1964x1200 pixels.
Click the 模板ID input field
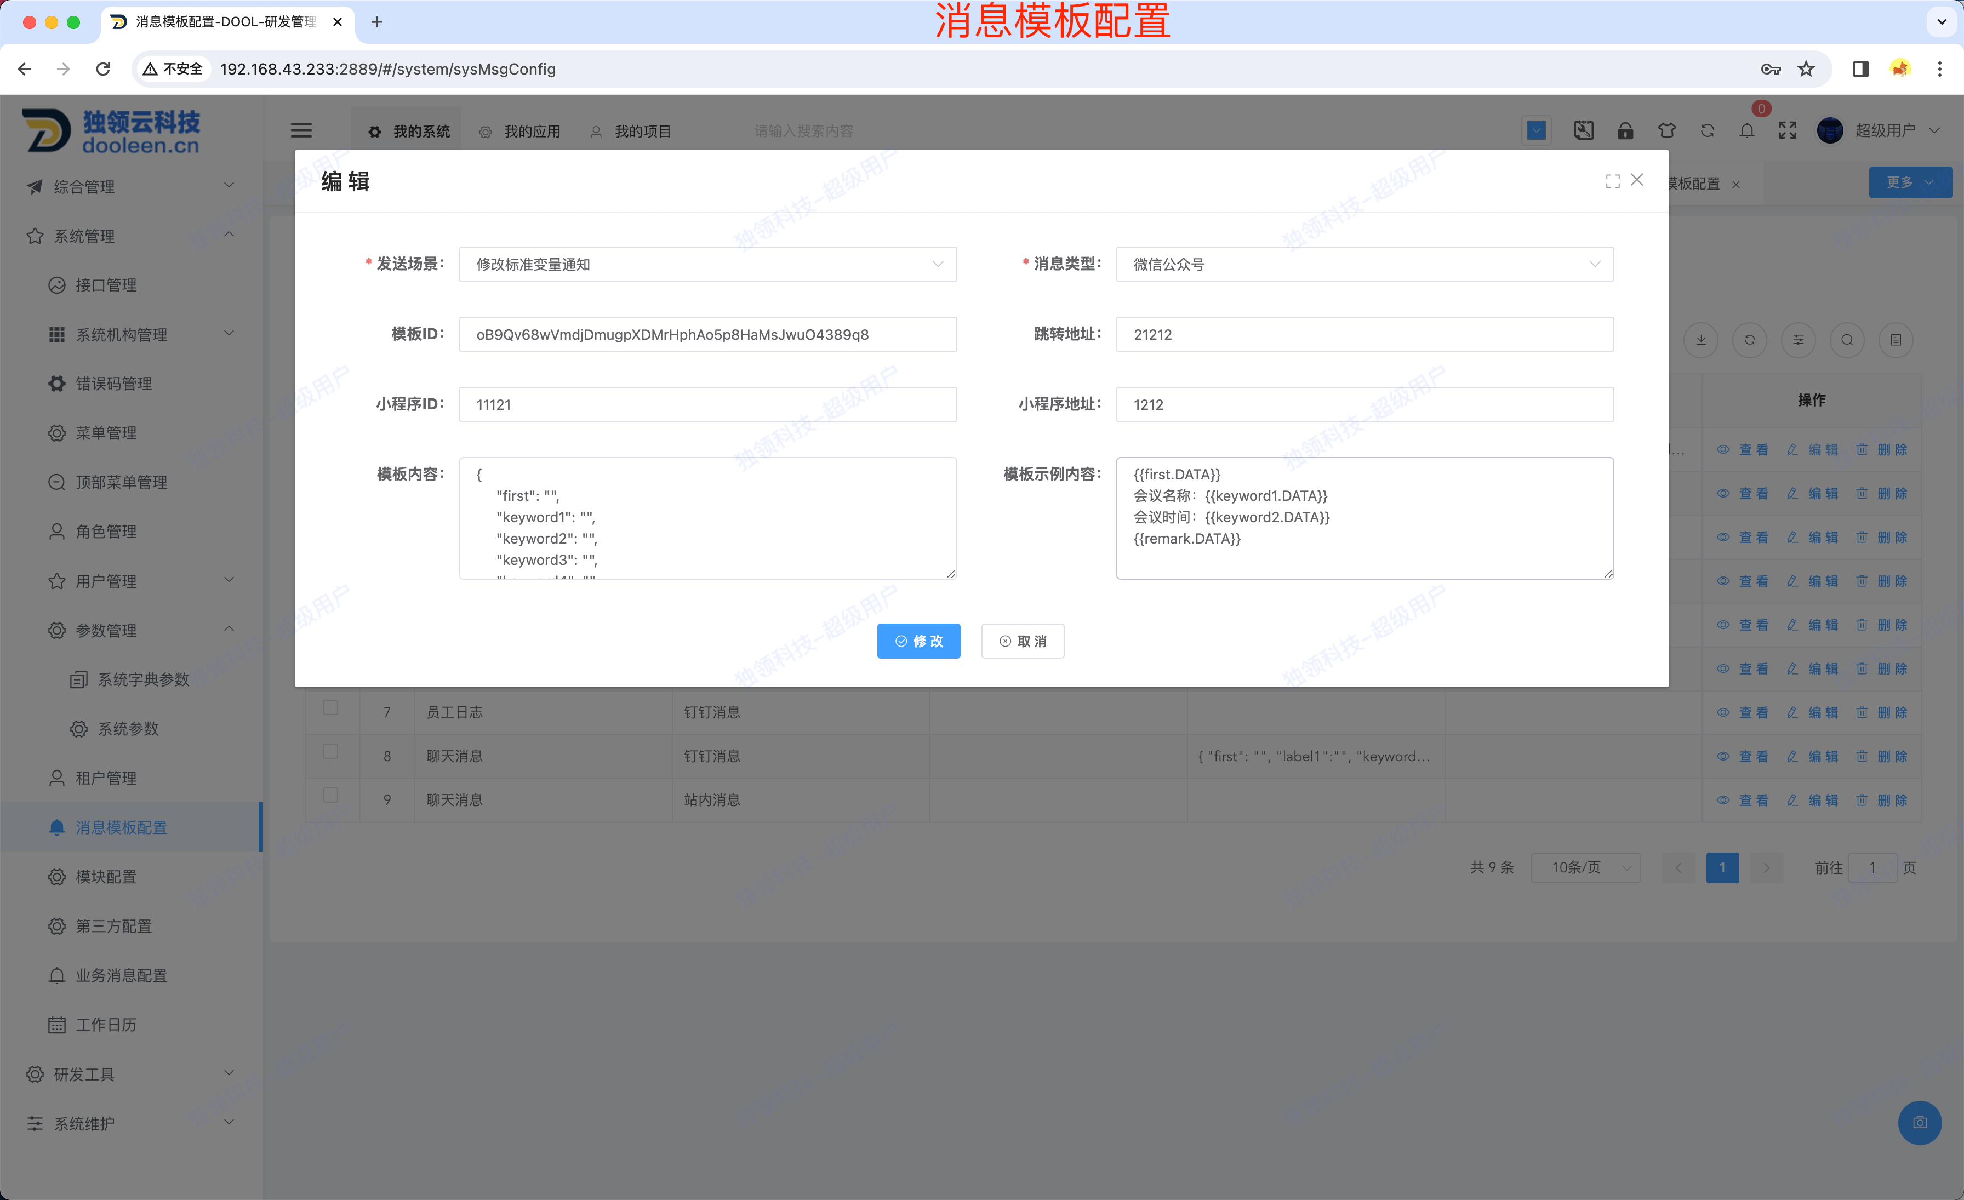tap(708, 335)
